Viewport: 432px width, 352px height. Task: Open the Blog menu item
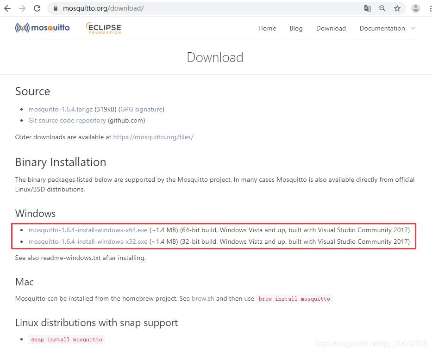coord(296,28)
